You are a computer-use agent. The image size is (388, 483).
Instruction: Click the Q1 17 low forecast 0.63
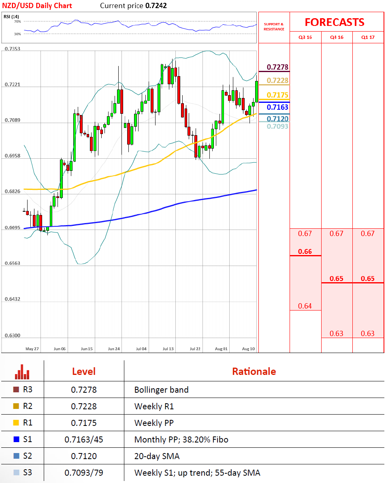[368, 334]
